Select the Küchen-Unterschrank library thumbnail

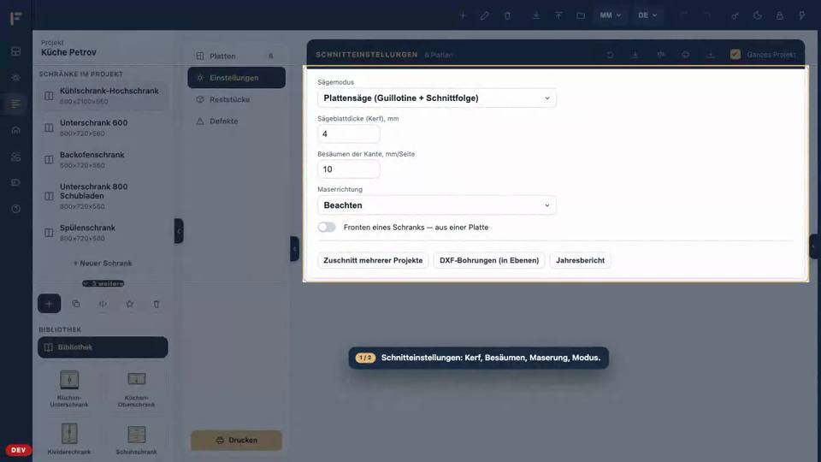(x=69, y=388)
